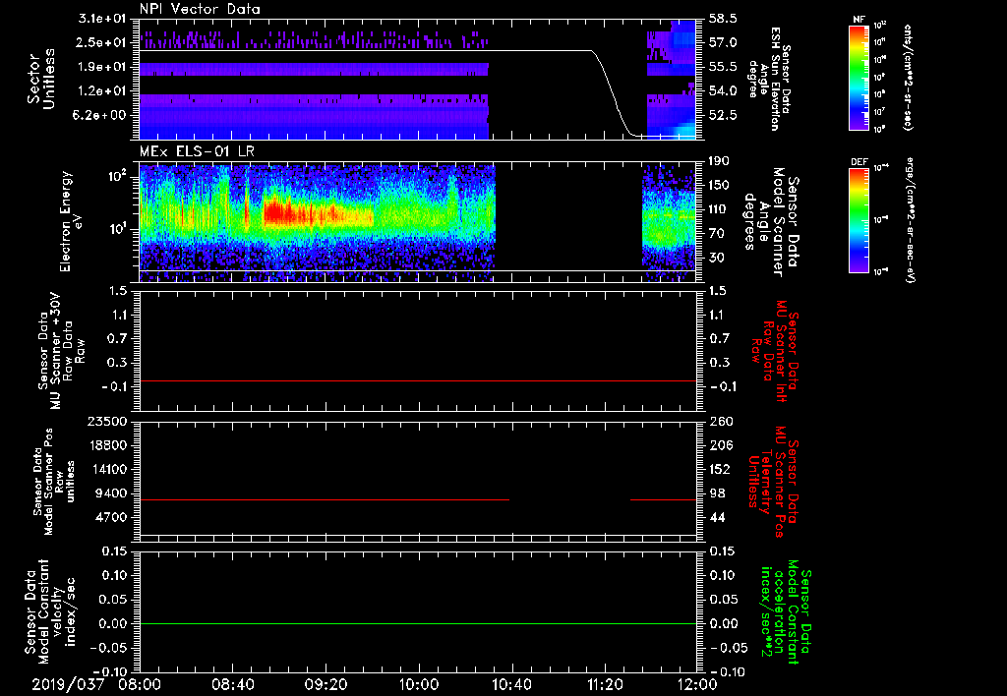Click the "ESH Sun Elevation Angle" axis title

769,79
